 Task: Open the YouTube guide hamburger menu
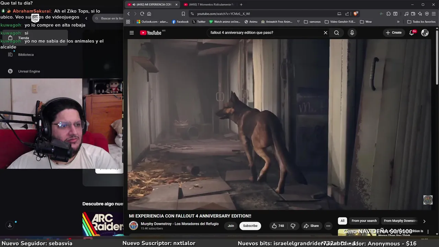(x=132, y=33)
